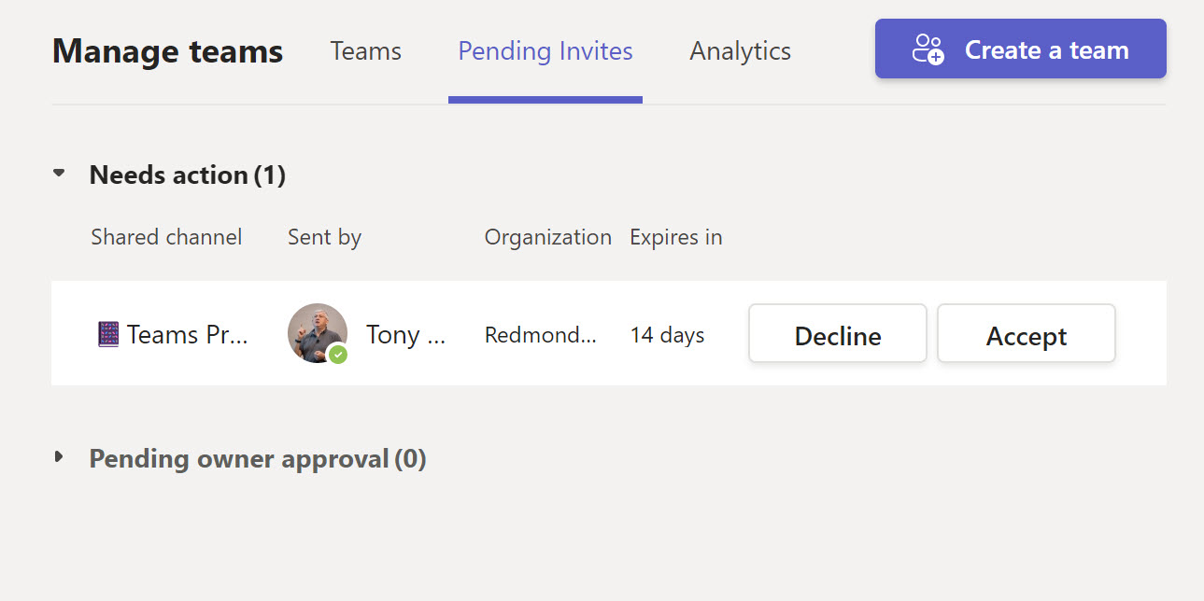
Task: Click the Teams Pr... shared channel icon
Action: tap(107, 333)
